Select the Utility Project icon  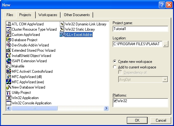(x=9, y=93)
